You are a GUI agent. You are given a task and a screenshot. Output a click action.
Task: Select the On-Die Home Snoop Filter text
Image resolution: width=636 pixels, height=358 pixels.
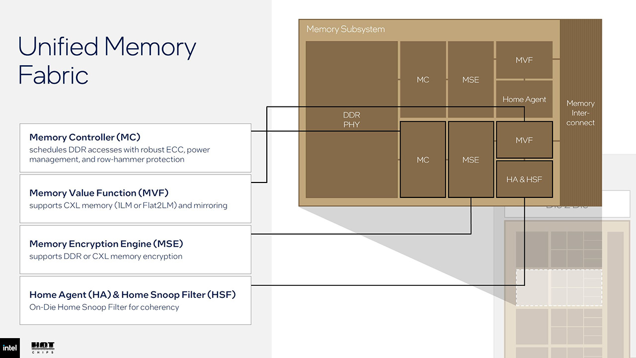click(x=104, y=307)
